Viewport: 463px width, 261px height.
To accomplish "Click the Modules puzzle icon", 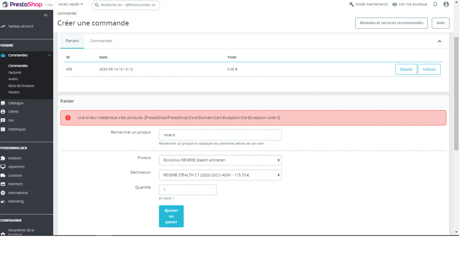I will tap(3, 158).
